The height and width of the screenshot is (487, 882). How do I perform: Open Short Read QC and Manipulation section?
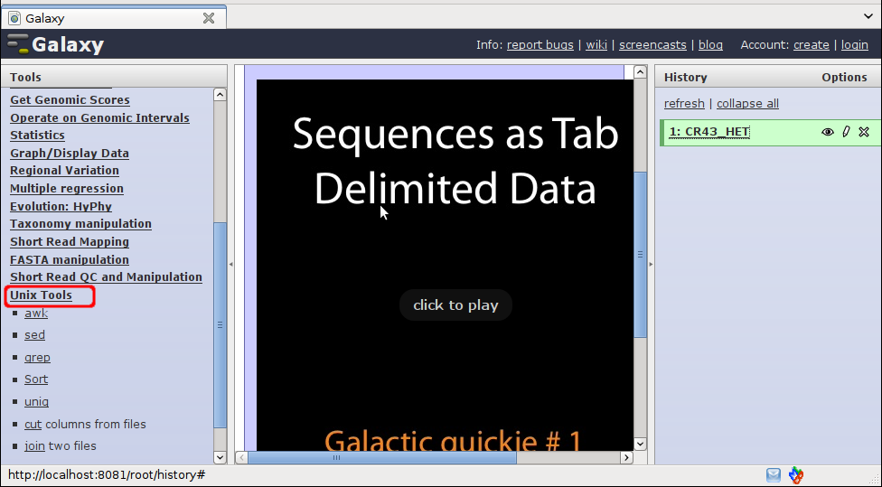click(x=106, y=277)
